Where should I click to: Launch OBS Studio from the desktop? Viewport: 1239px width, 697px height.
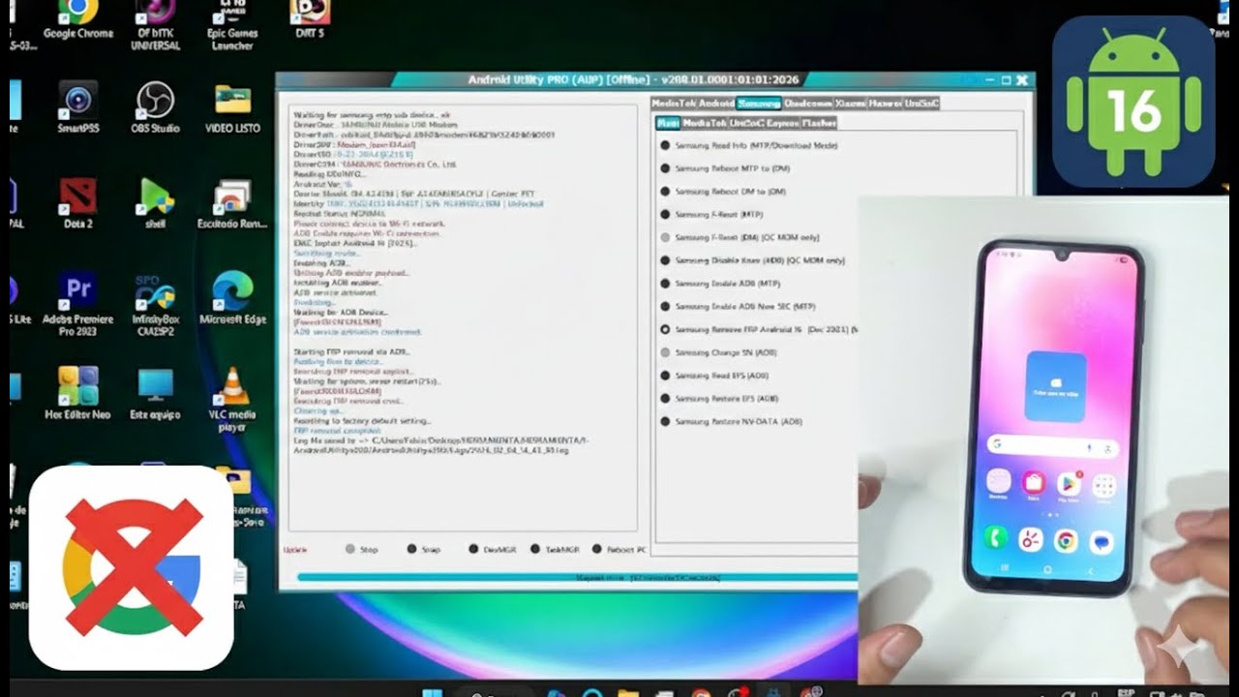(x=155, y=107)
